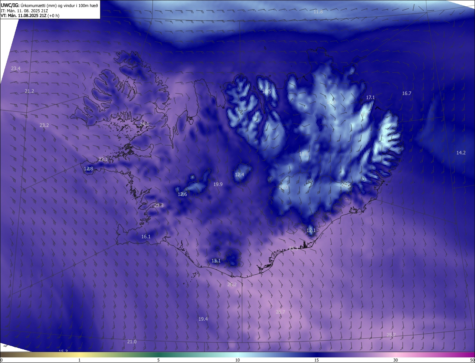This screenshot has height=363, width=475.
Task: Click the 21.2 value label
Action: pos(29,91)
